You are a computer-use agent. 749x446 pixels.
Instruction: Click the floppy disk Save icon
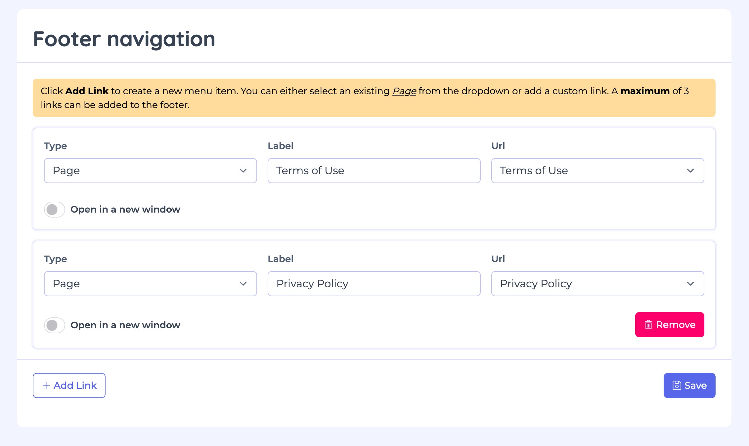(x=677, y=385)
